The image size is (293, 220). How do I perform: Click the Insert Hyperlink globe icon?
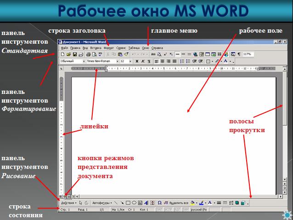[196, 54]
